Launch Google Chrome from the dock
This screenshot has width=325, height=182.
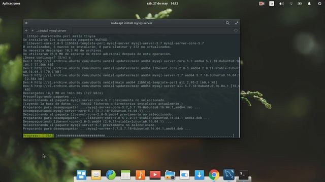click(214, 175)
